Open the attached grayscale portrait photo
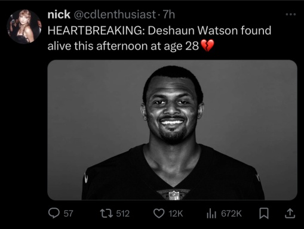 tap(173, 130)
